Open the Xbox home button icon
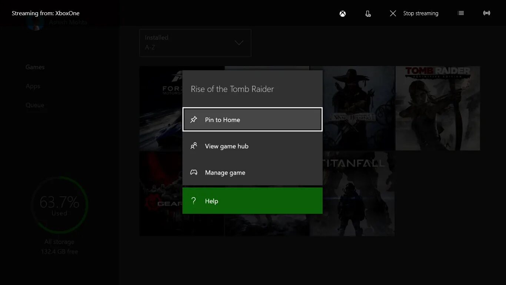The image size is (506, 285). coord(343,14)
